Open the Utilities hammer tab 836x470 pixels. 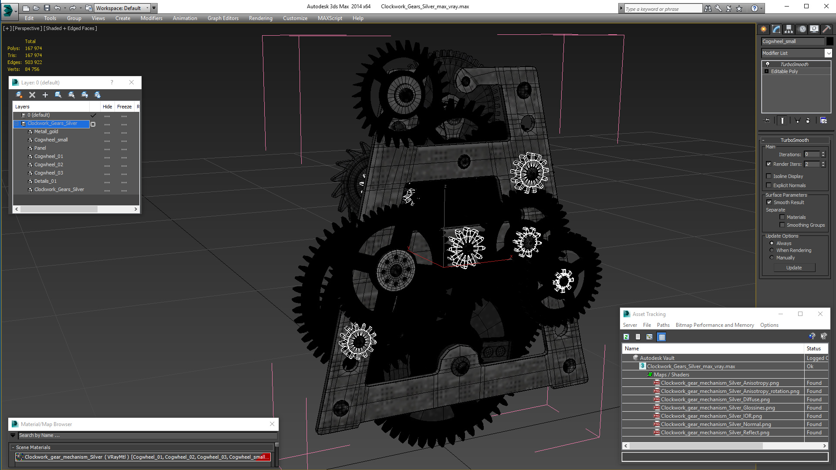826,29
